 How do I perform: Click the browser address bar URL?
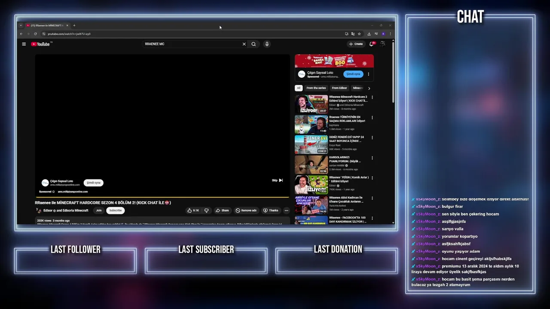(69, 34)
